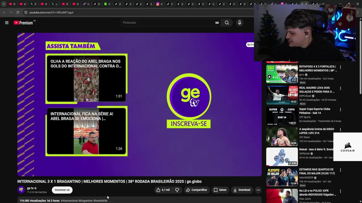The height and width of the screenshot is (203, 362).
Task: Open options menu for Real Madrid video
Action: coord(341,88)
